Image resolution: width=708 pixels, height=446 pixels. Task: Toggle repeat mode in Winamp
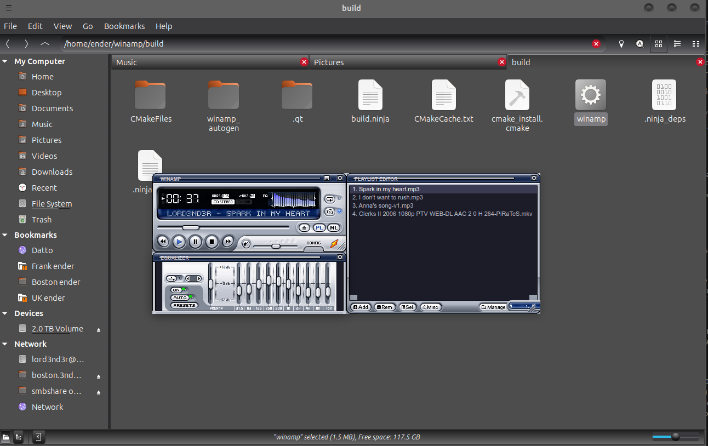pyautogui.click(x=329, y=199)
